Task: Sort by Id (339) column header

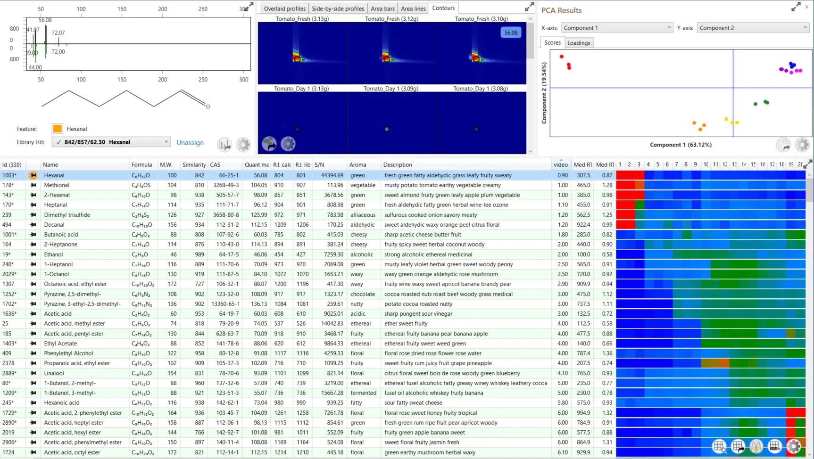Action: click(12, 165)
